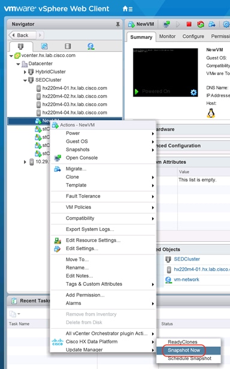
Task: Open vm-network link
Action: [x=186, y=280]
